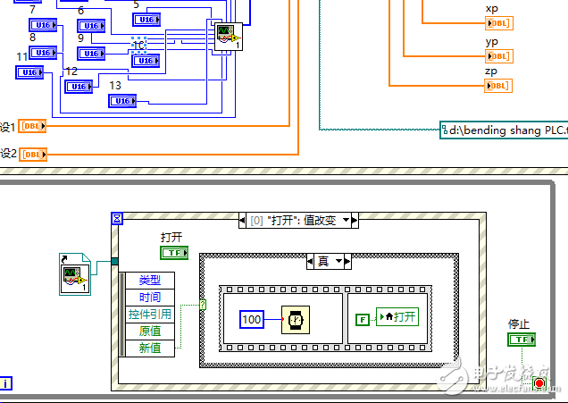Viewport: 568px width, 403px height.
Task: Select the yp DBL indicator terminal
Action: (499, 56)
